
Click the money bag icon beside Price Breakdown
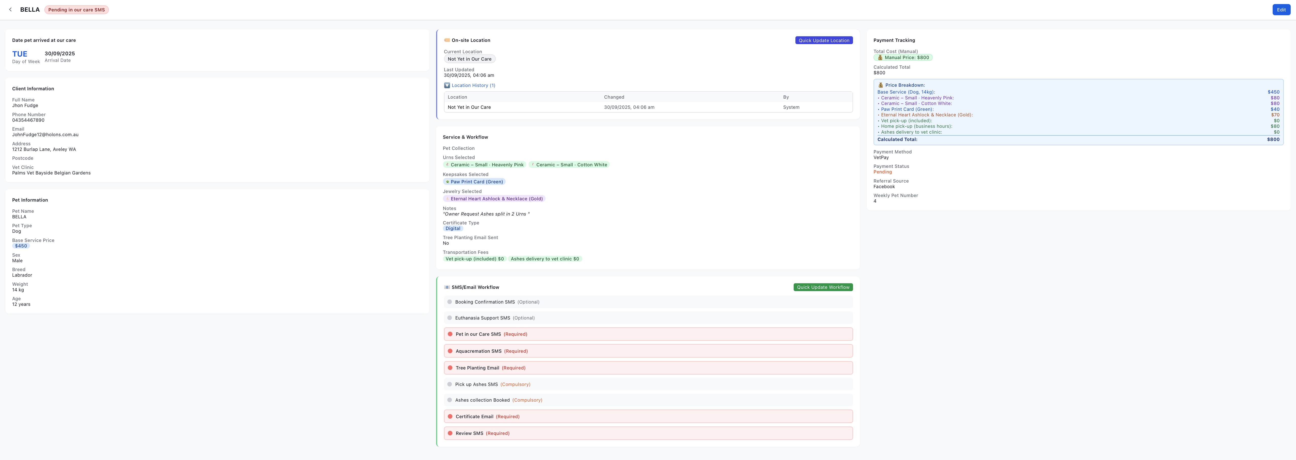pos(880,85)
